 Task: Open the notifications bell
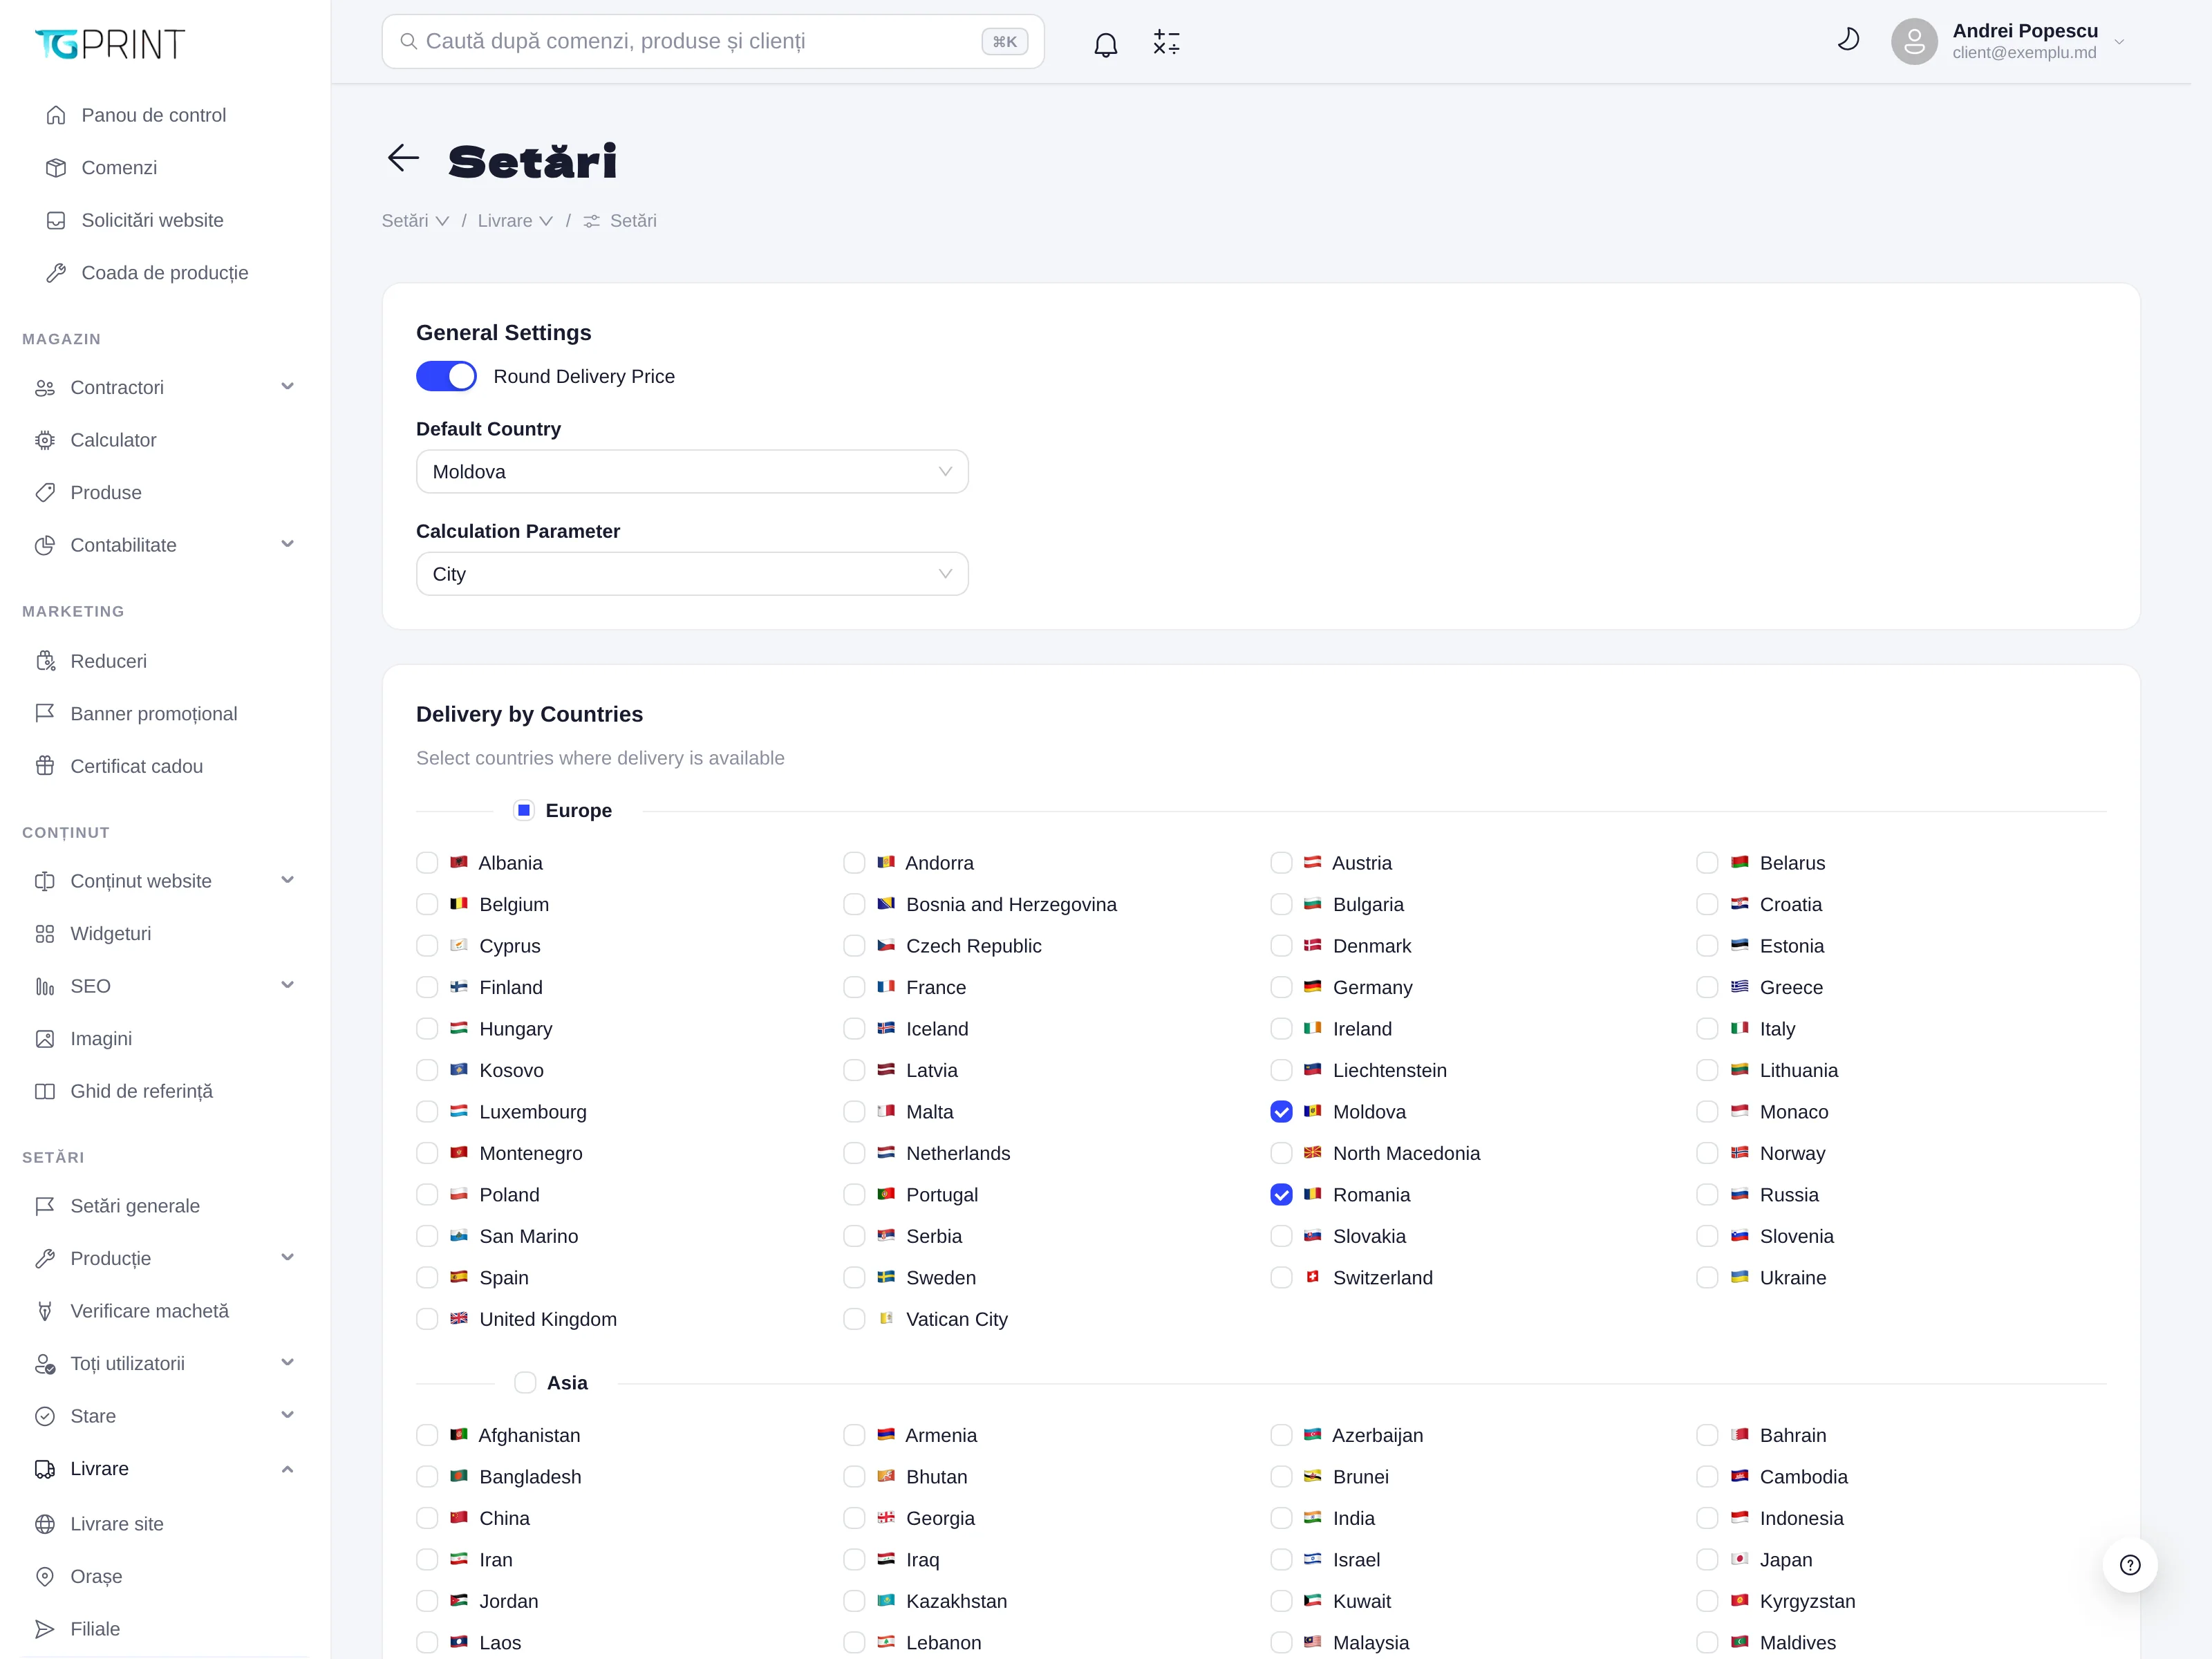point(1105,43)
